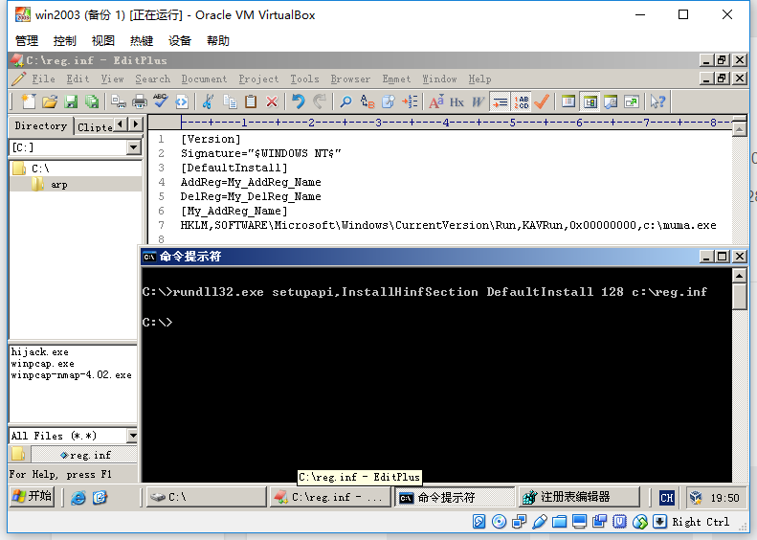Open VirtualBox 设备 menu
The image size is (757, 540).
coord(180,40)
